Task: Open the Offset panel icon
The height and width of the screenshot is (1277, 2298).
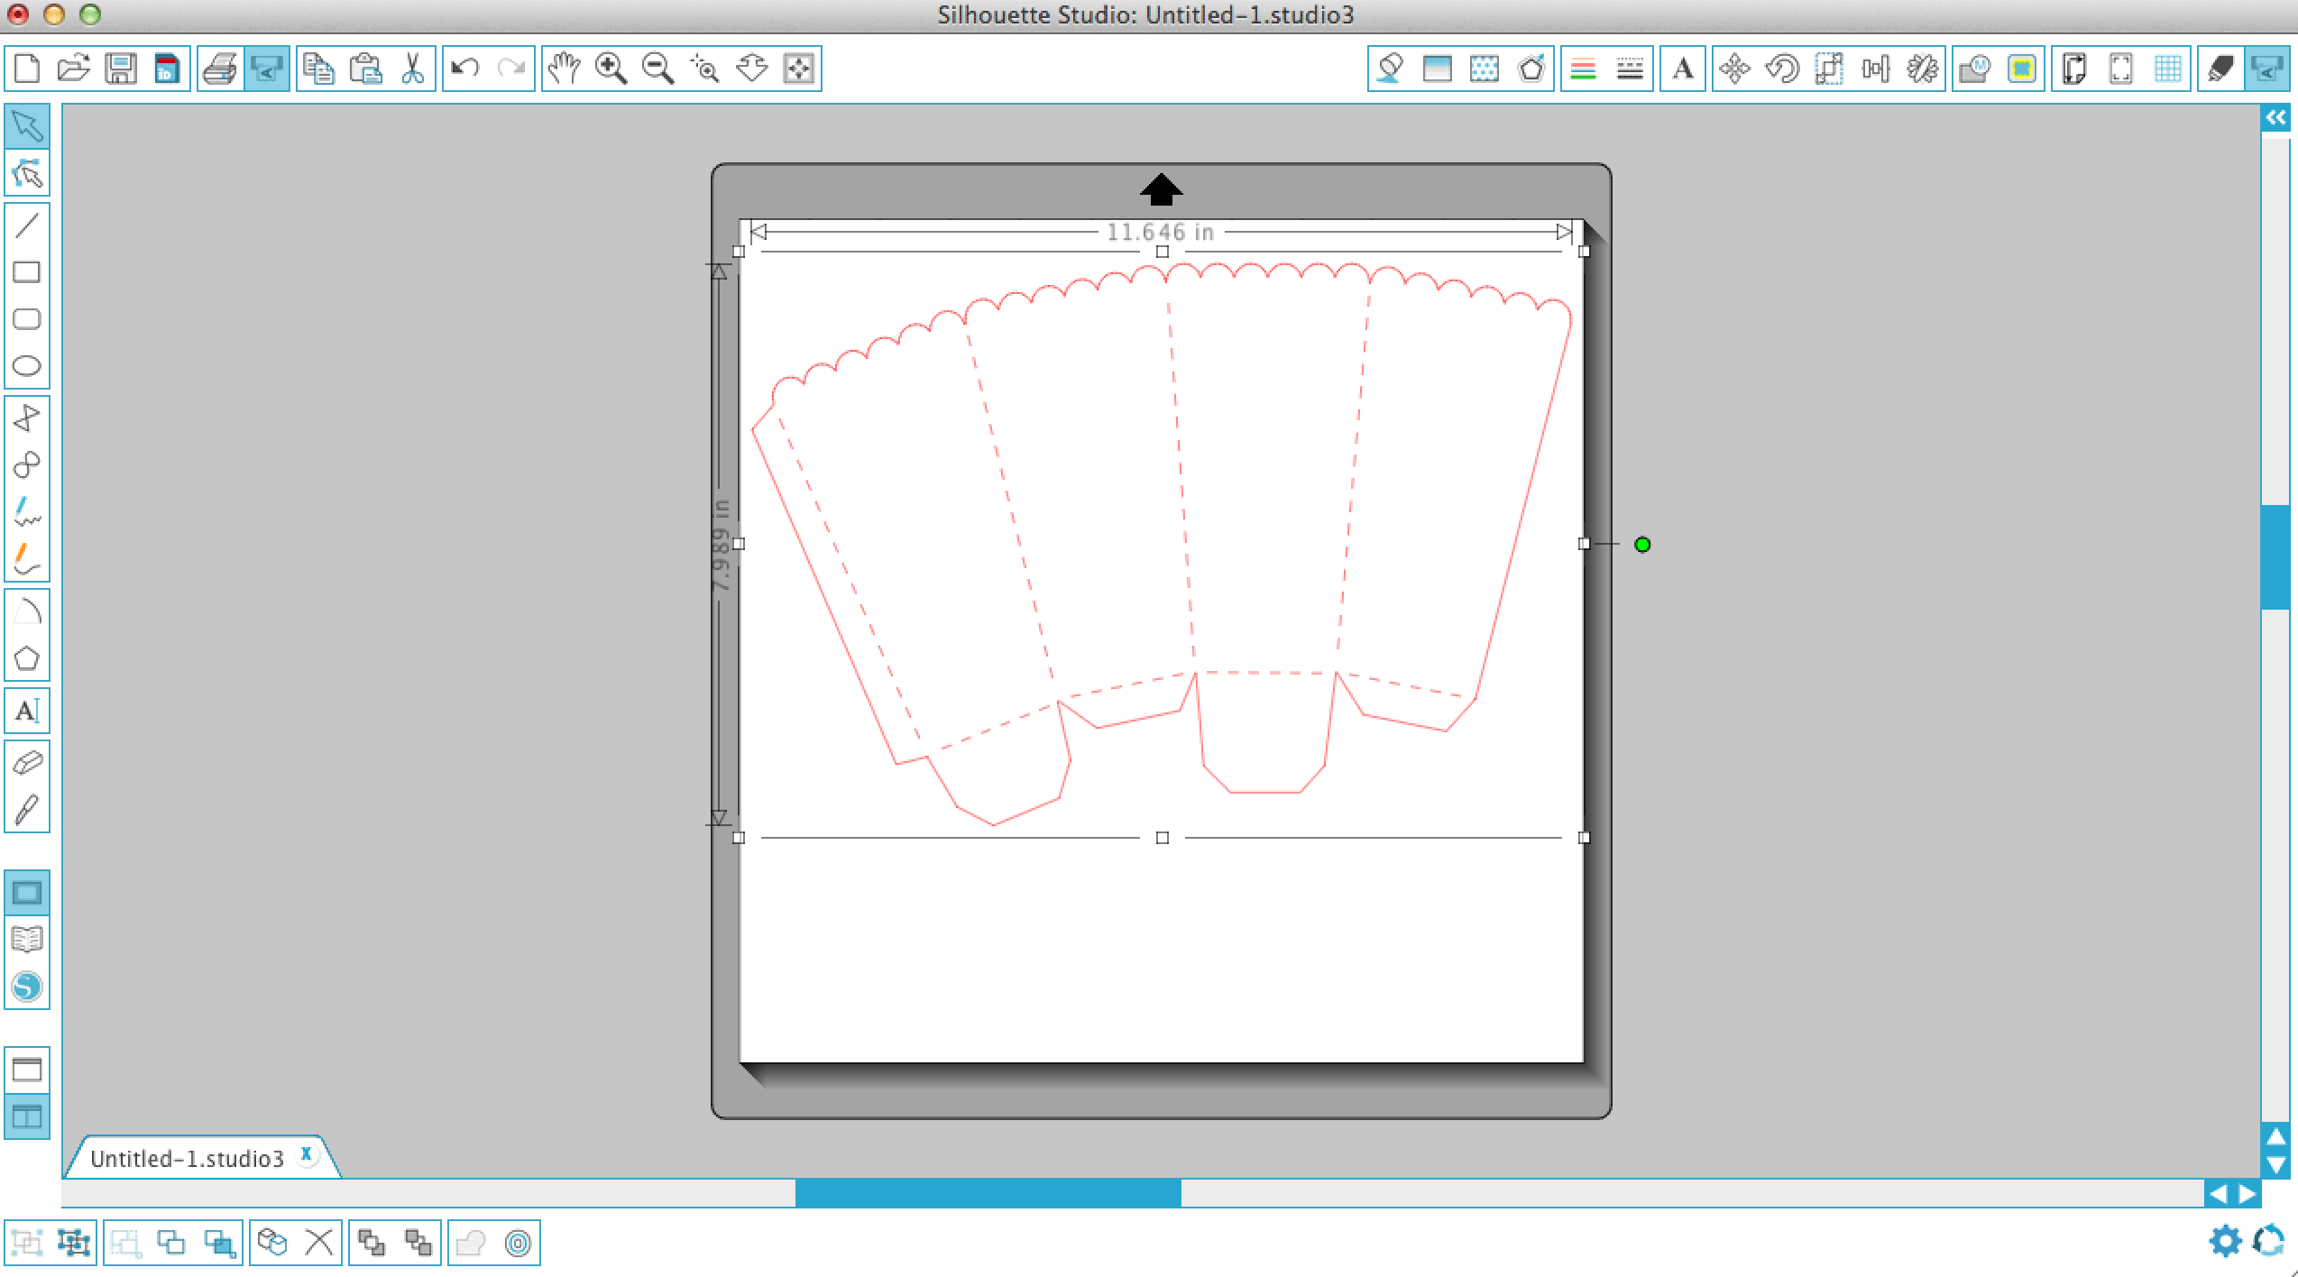Action: [x=2022, y=69]
